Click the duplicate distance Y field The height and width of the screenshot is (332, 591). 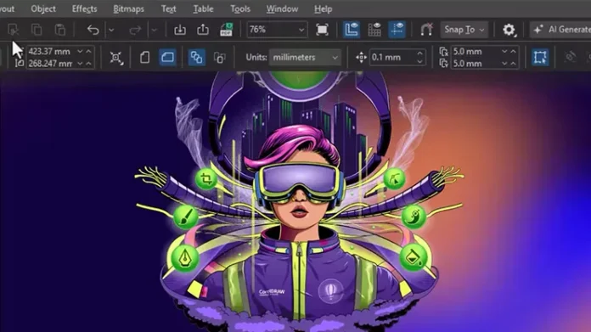pyautogui.click(x=475, y=64)
